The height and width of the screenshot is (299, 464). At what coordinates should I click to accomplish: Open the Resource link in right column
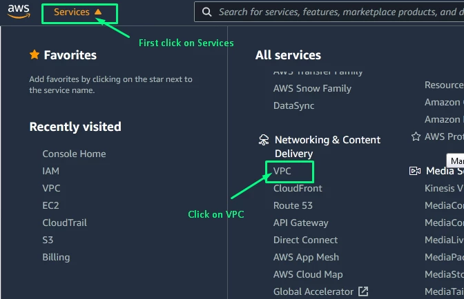(444, 85)
